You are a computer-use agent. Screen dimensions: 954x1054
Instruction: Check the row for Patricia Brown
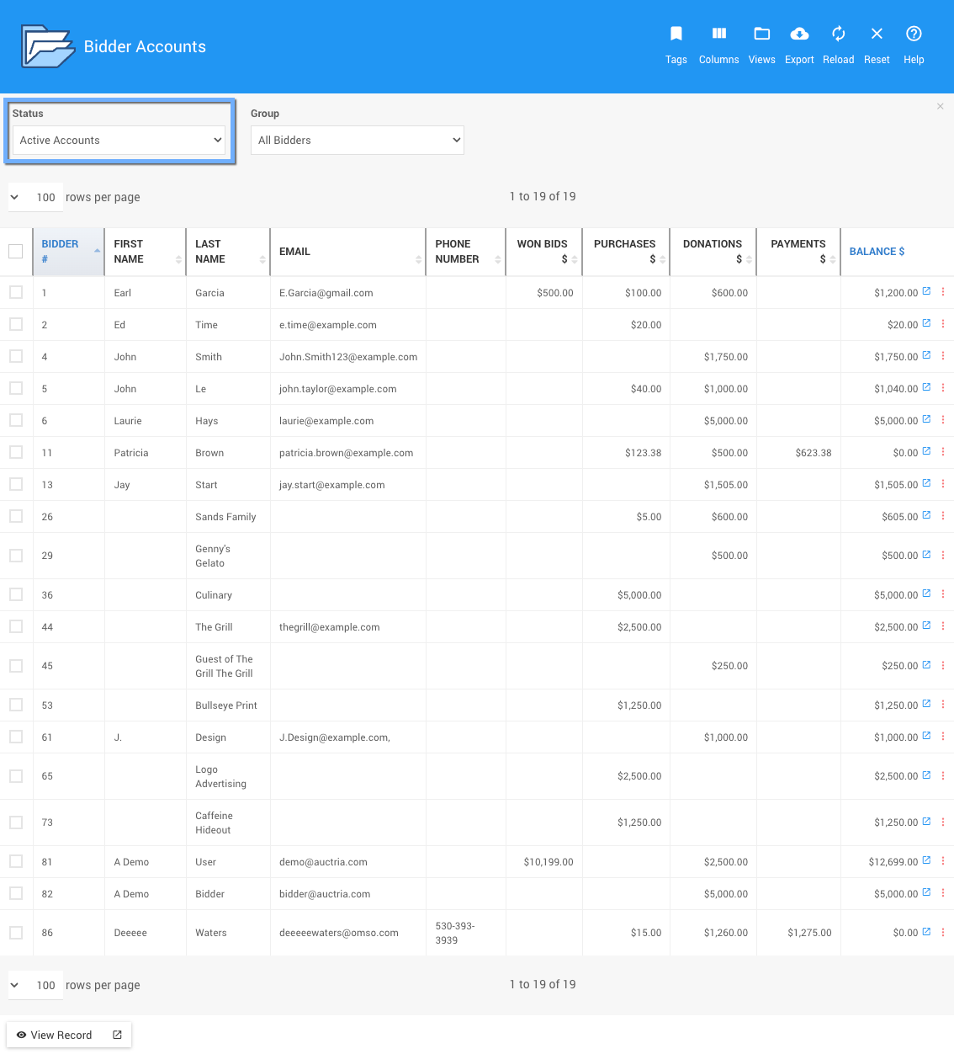16,453
